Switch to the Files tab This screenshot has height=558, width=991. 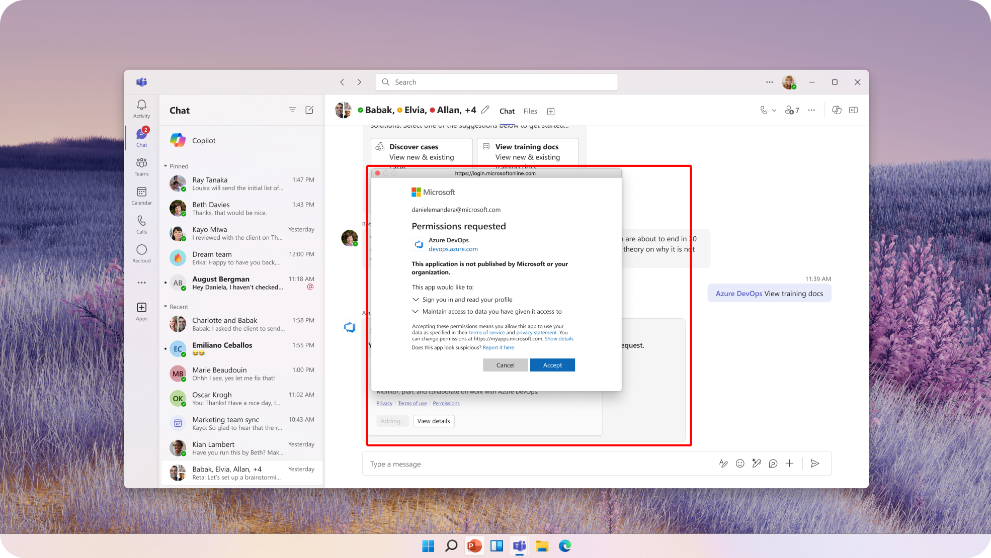tap(530, 111)
